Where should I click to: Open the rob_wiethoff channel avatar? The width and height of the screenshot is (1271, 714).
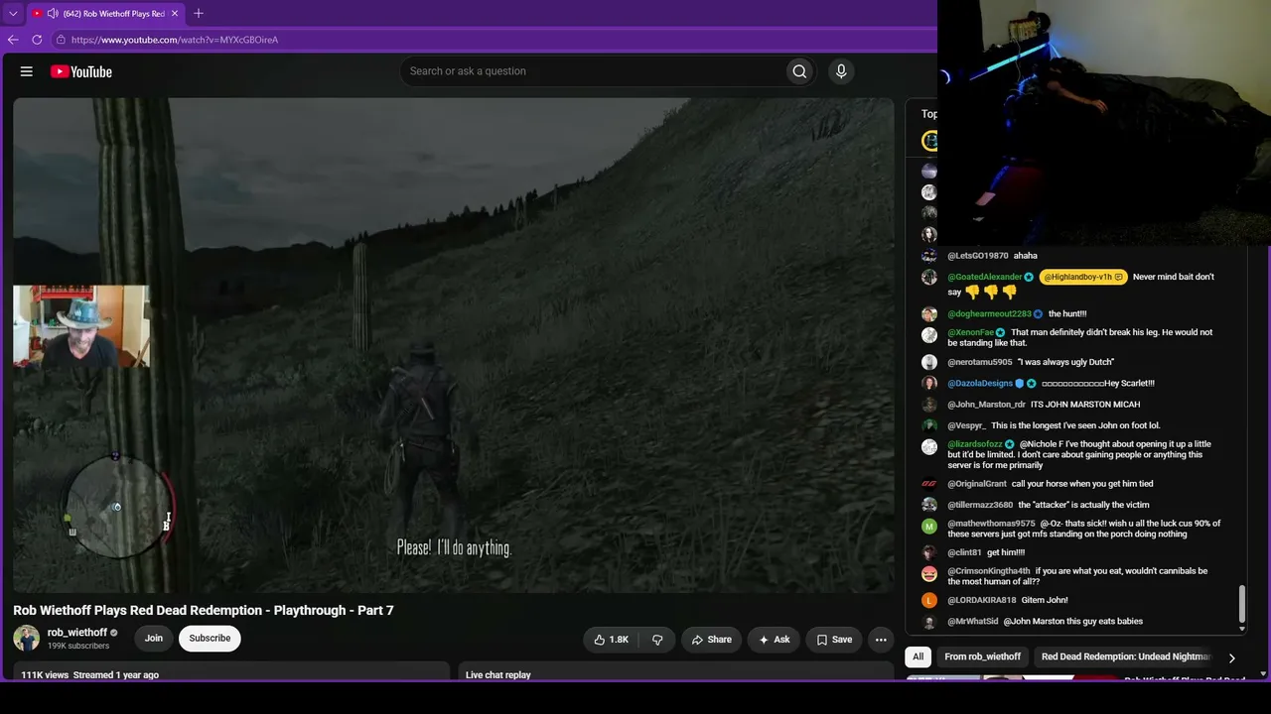pyautogui.click(x=26, y=638)
